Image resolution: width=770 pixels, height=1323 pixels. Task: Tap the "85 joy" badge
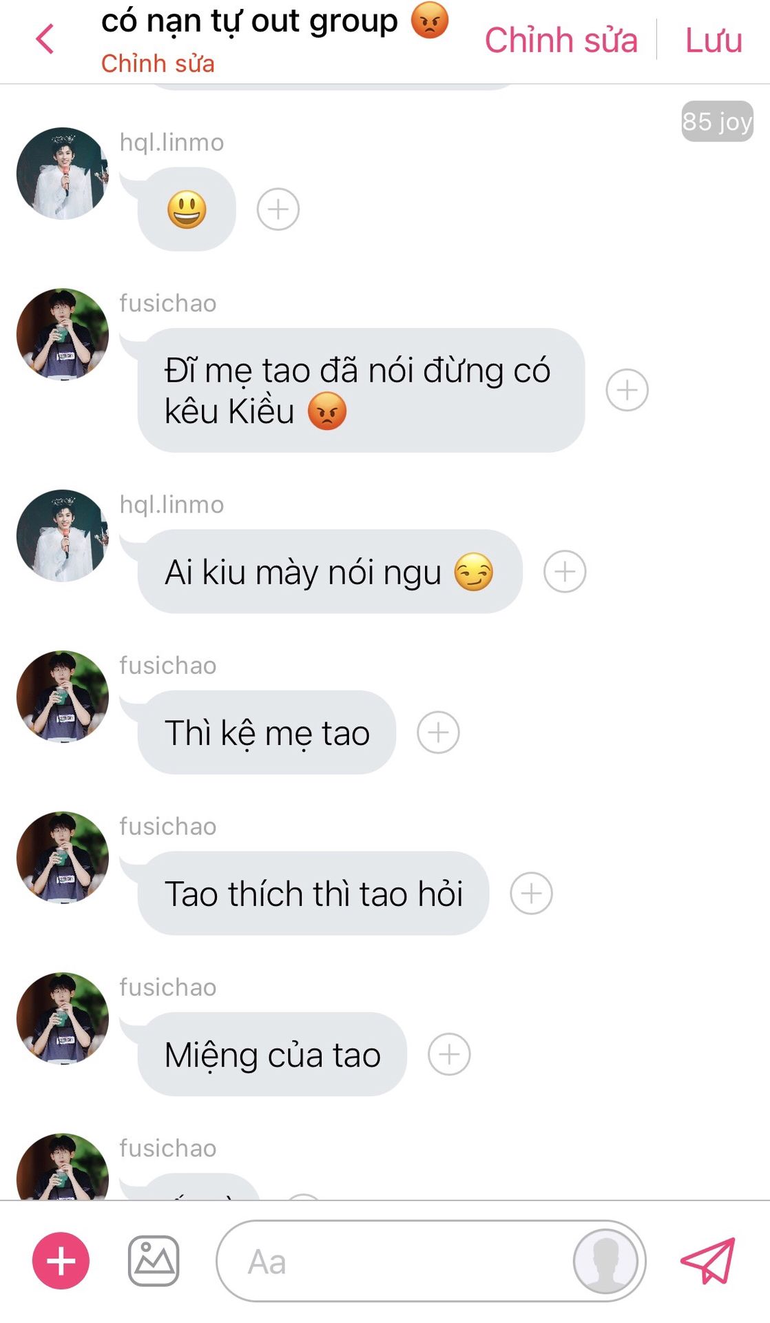[x=717, y=122]
